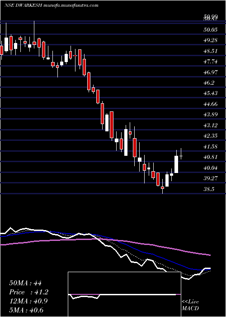The height and width of the screenshot is (317, 226).
Task: Click the 12MA : 40.9 readout
Action: pos(28,301)
